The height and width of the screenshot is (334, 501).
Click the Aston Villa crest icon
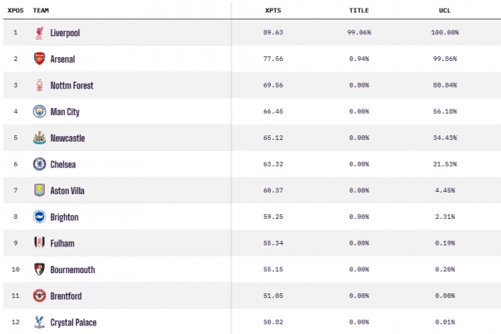(39, 191)
